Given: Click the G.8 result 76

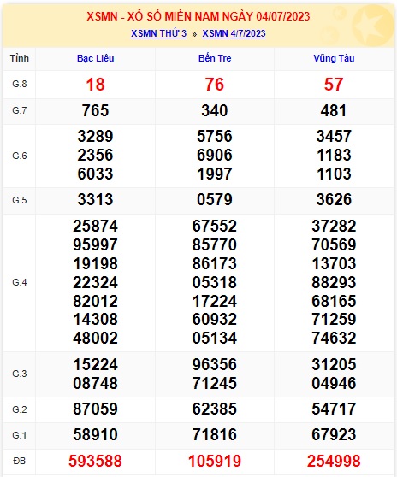Looking at the screenshot, I should coord(215,85).
